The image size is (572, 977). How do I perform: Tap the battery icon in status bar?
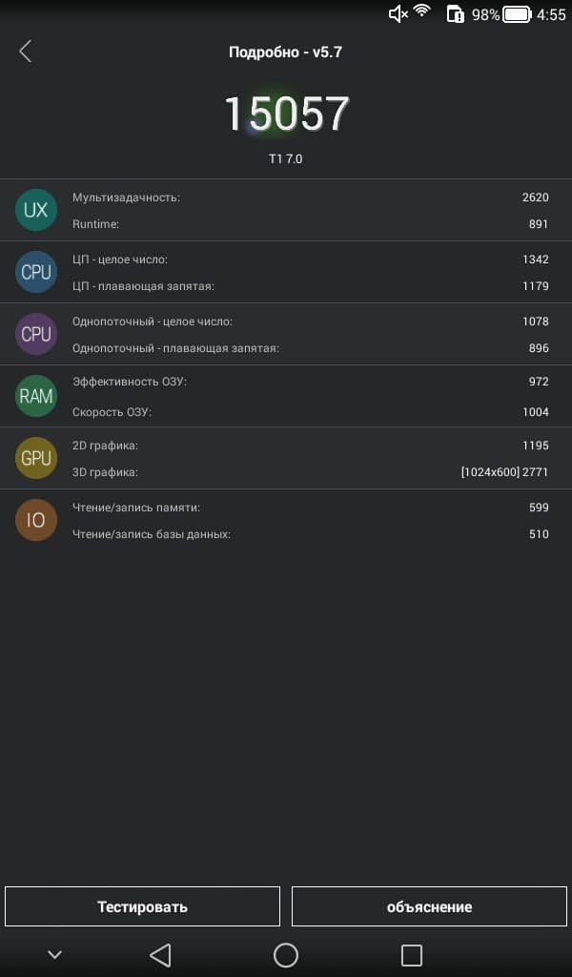coord(517,14)
